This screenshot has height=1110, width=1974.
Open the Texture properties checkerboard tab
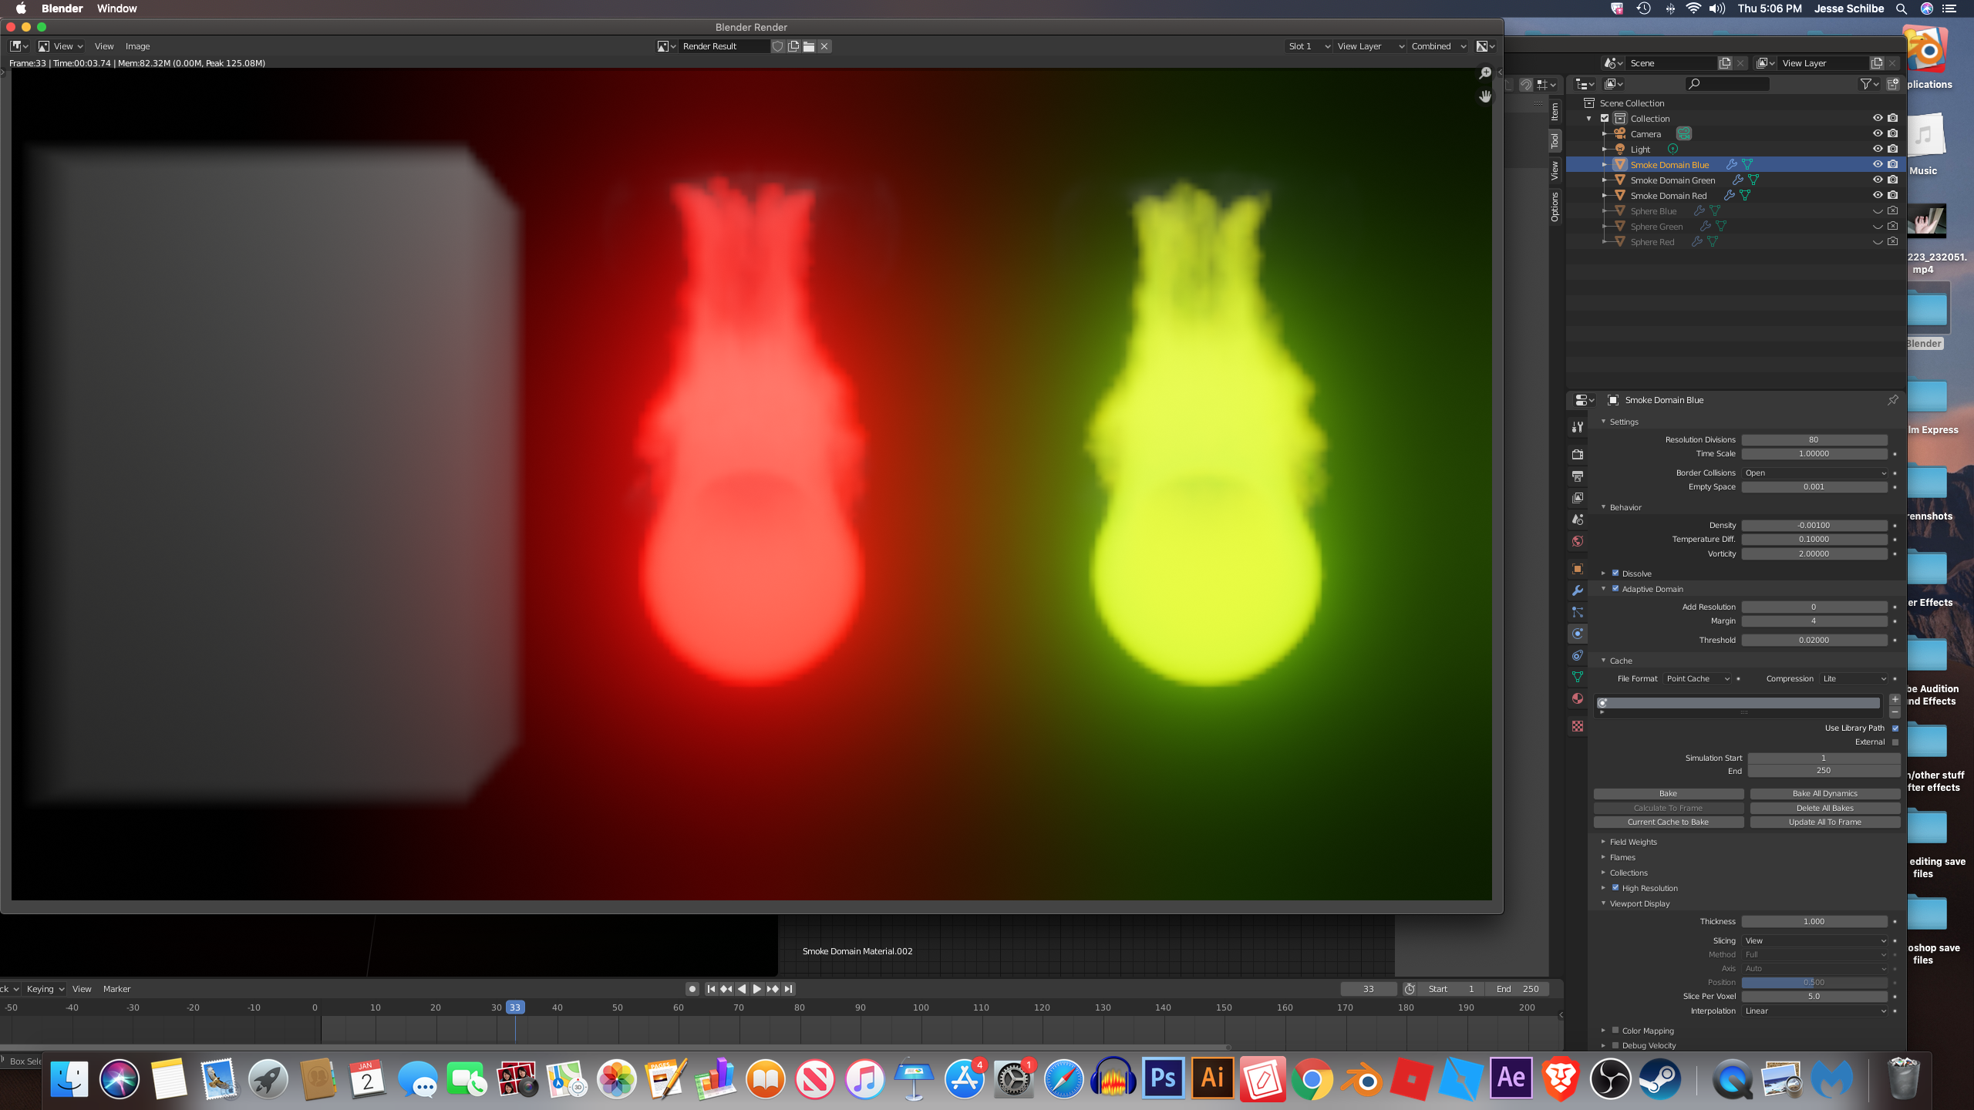(x=1578, y=726)
